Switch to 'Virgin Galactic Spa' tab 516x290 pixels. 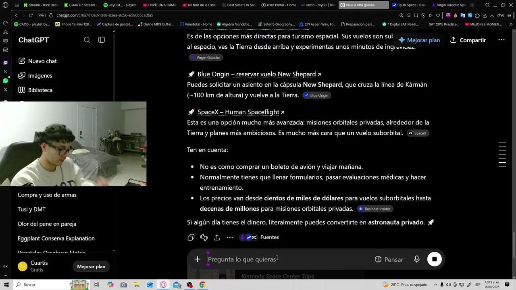click(448, 5)
